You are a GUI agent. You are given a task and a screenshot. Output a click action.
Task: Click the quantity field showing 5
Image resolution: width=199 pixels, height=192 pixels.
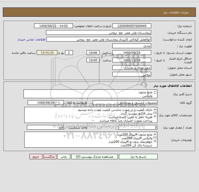click(138, 128)
